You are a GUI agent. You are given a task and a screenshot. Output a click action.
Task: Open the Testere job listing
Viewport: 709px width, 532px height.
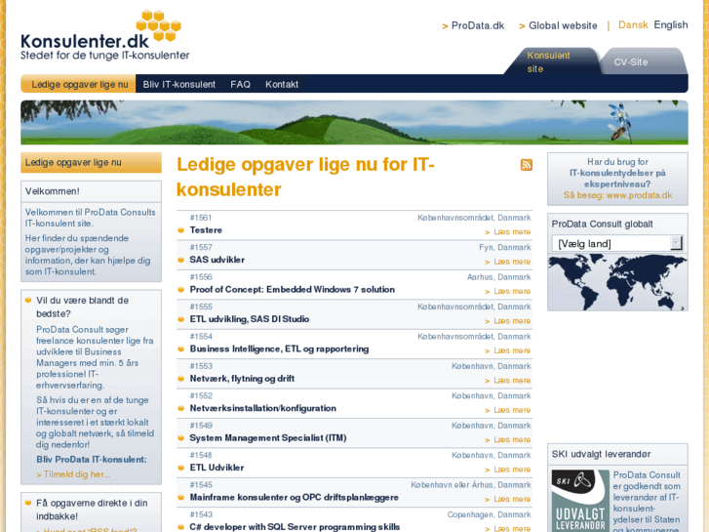tap(206, 230)
